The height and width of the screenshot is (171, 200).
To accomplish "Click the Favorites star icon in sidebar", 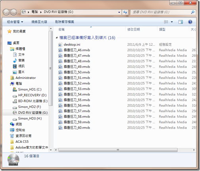I will click(x=10, y=31).
